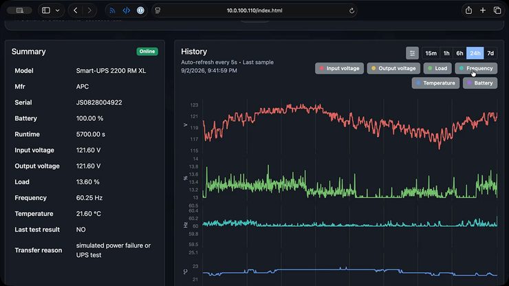Open the History chart settings button
Viewport: 509px width, 286px height.
(412, 53)
